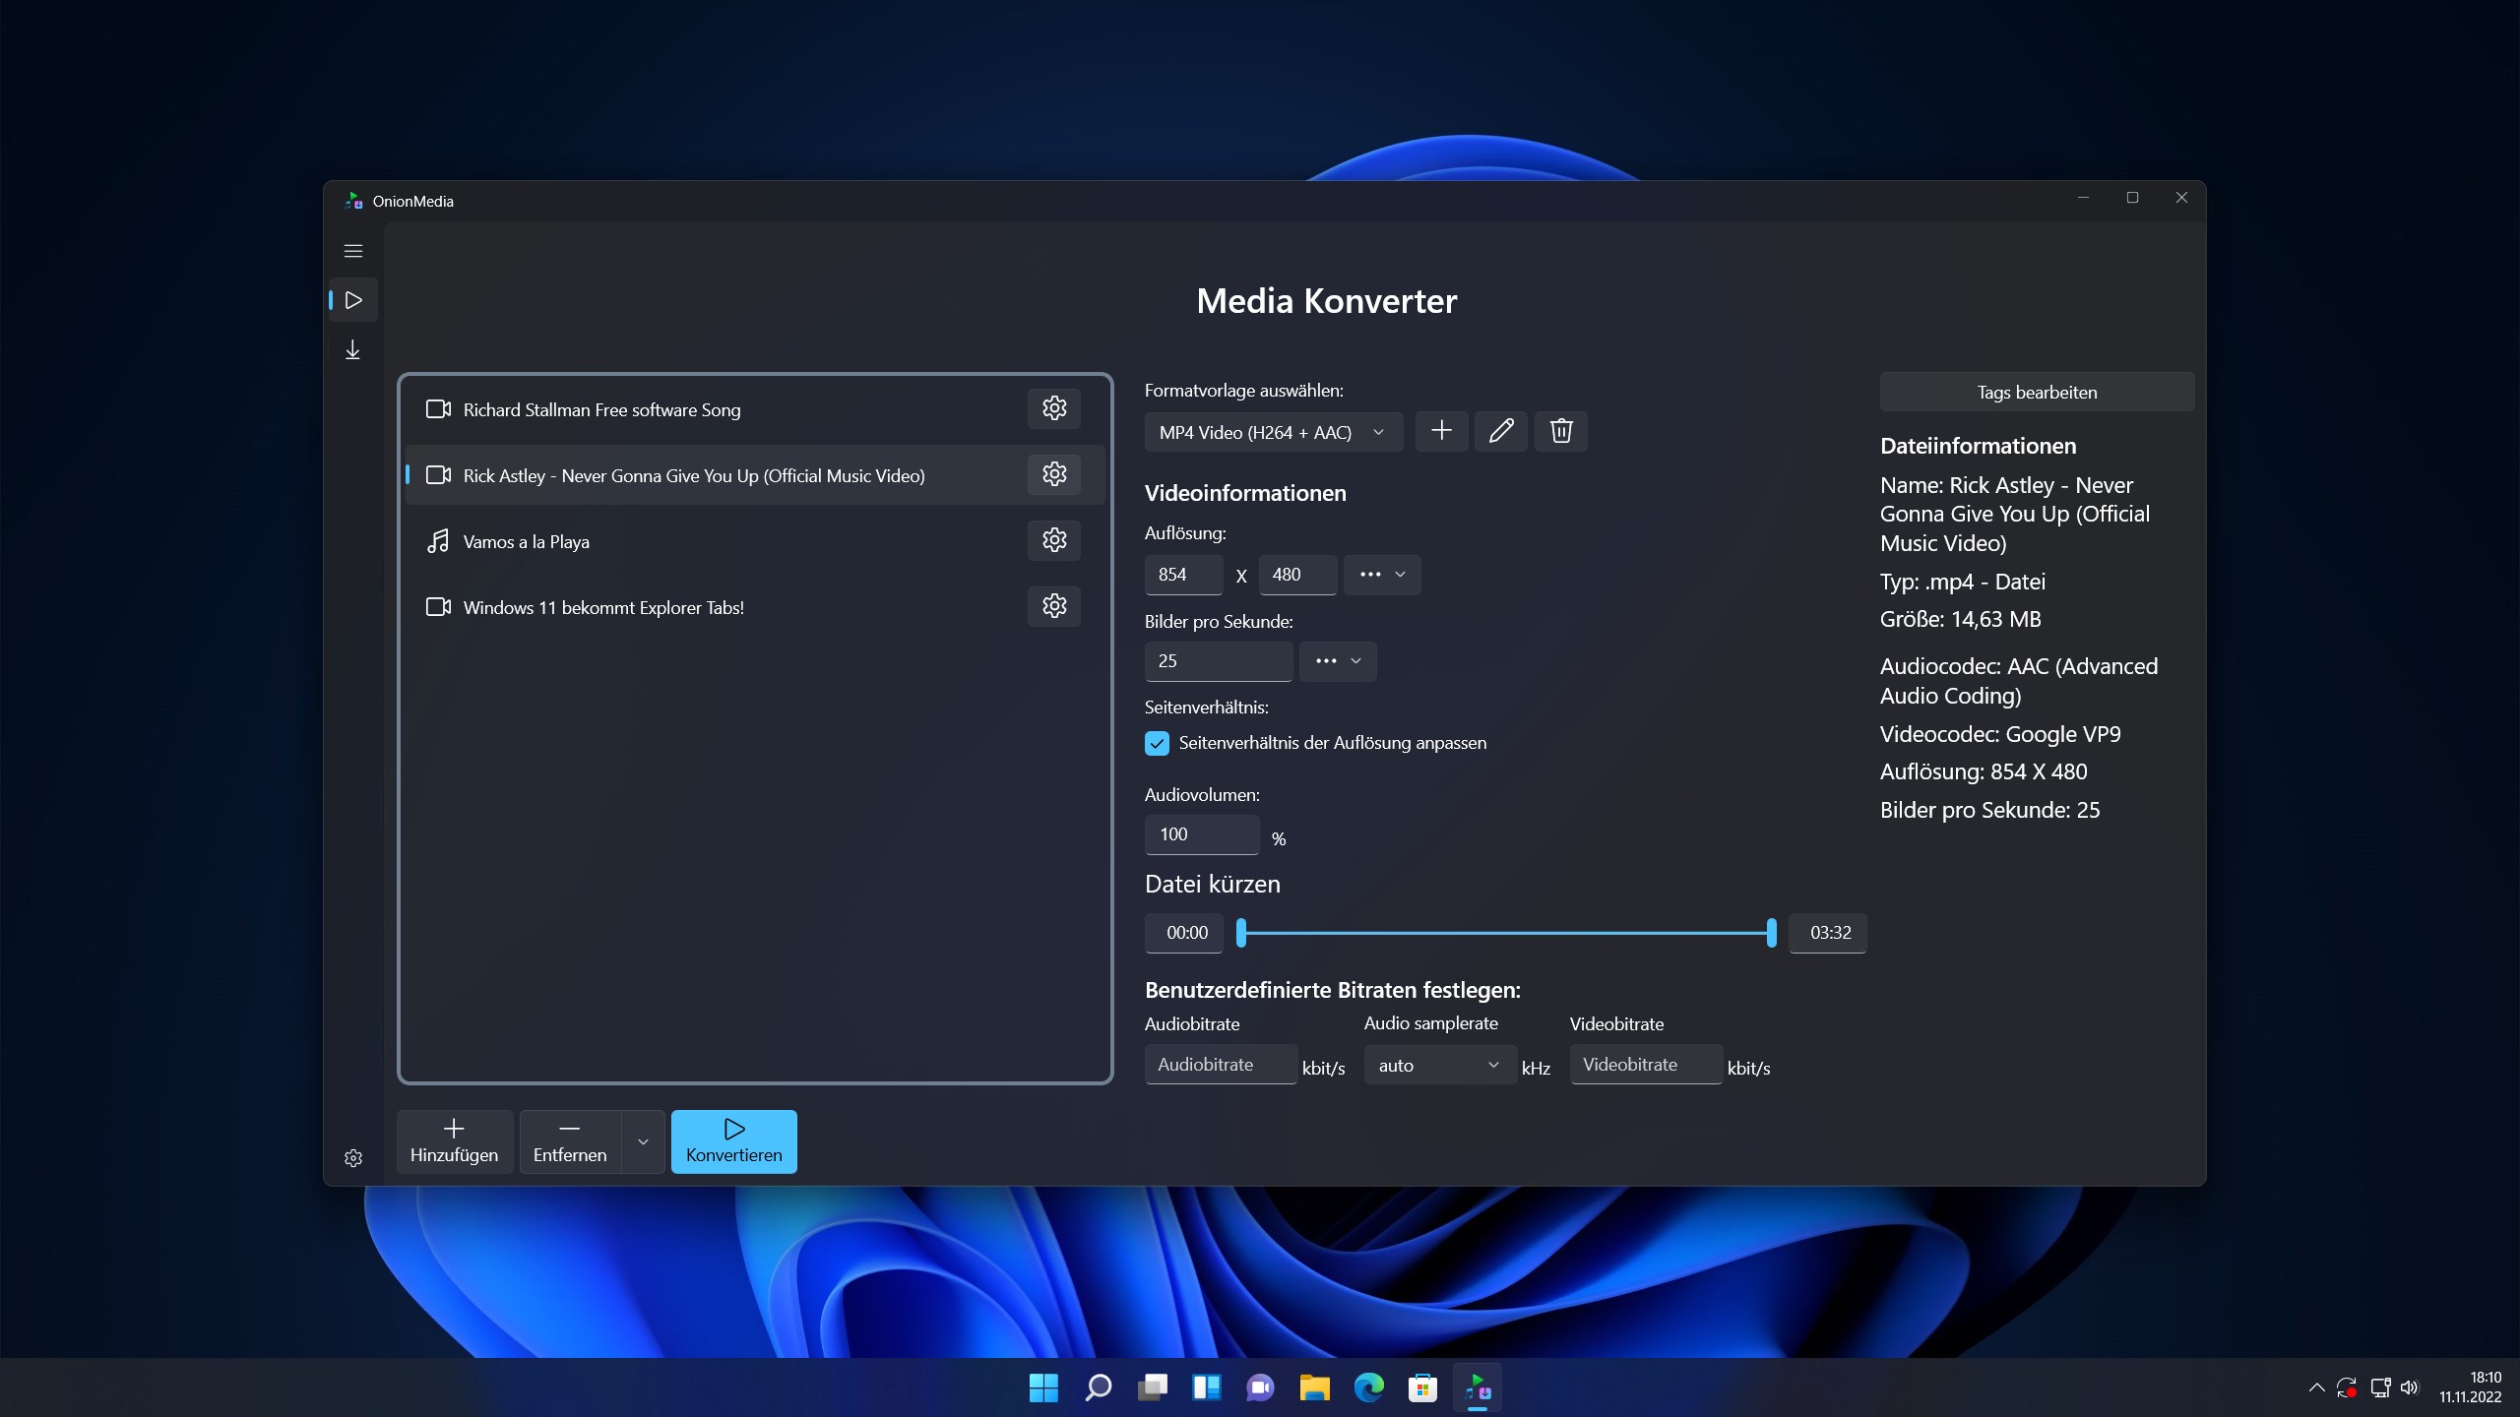Open app settings gear in the sidebar

pyautogui.click(x=353, y=1158)
